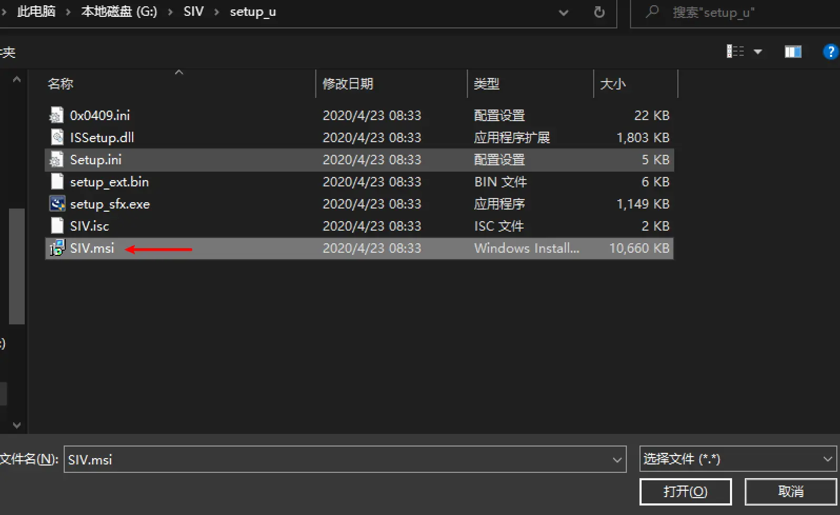The image size is (840, 515).
Task: Click the change view layout icon
Action: click(x=735, y=52)
